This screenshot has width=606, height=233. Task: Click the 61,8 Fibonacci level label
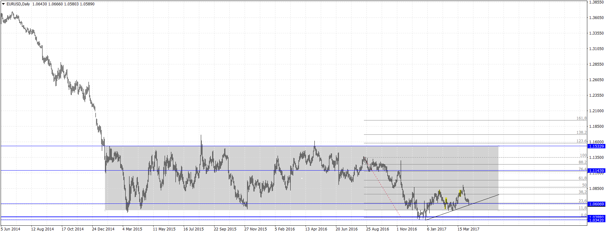point(583,178)
